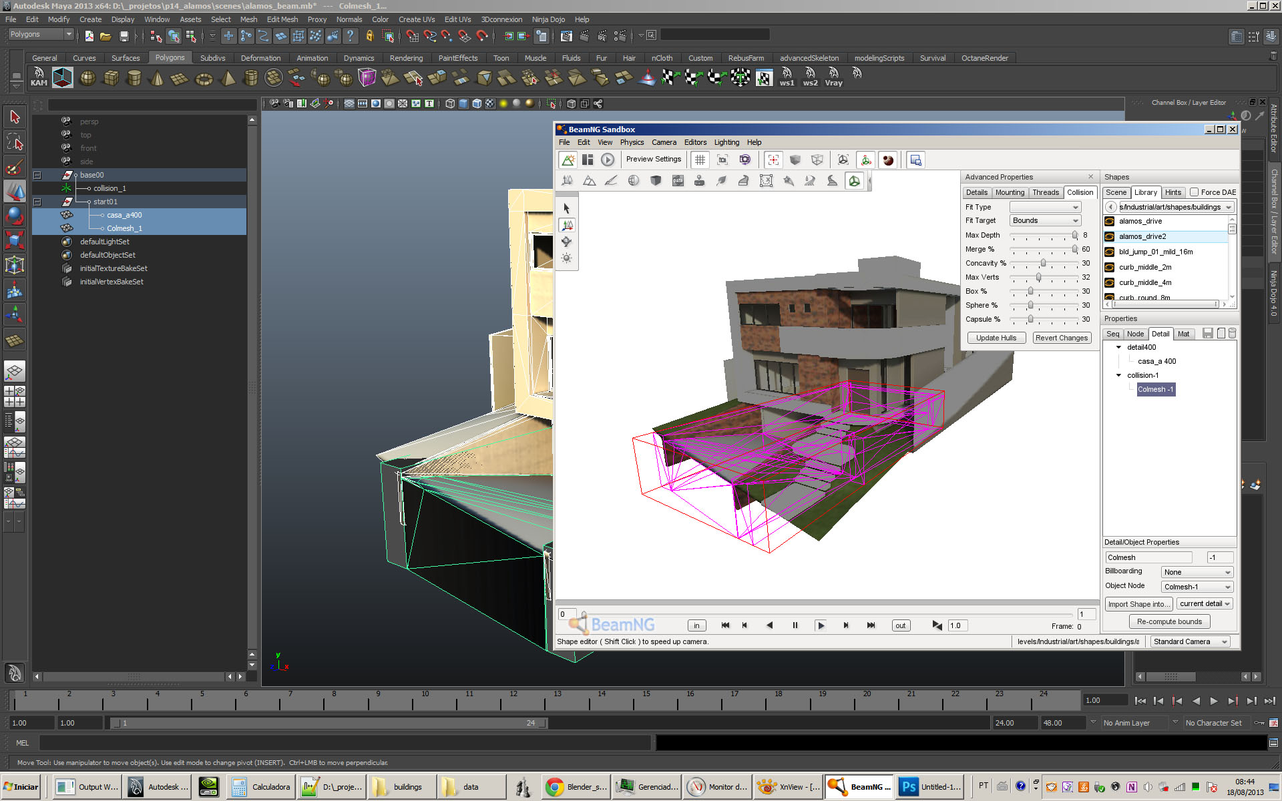Click the trash icon in Properties panel

(1233, 334)
